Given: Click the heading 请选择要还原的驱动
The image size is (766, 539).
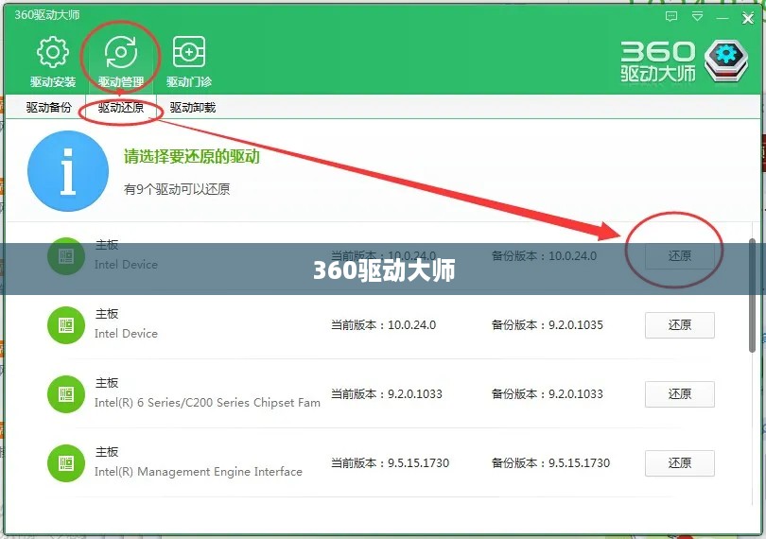Looking at the screenshot, I should pyautogui.click(x=191, y=156).
